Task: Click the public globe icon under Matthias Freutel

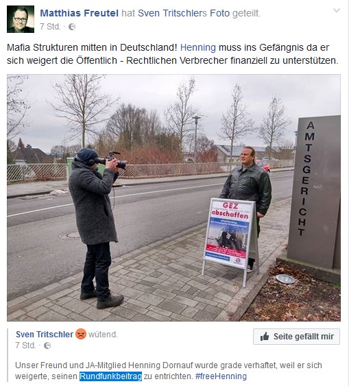Action: pyautogui.click(x=72, y=27)
